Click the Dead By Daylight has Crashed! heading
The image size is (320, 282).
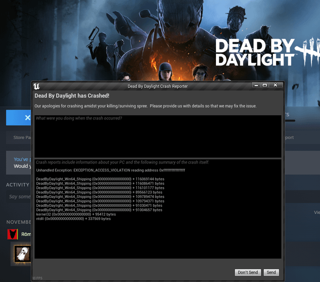[x=72, y=95]
